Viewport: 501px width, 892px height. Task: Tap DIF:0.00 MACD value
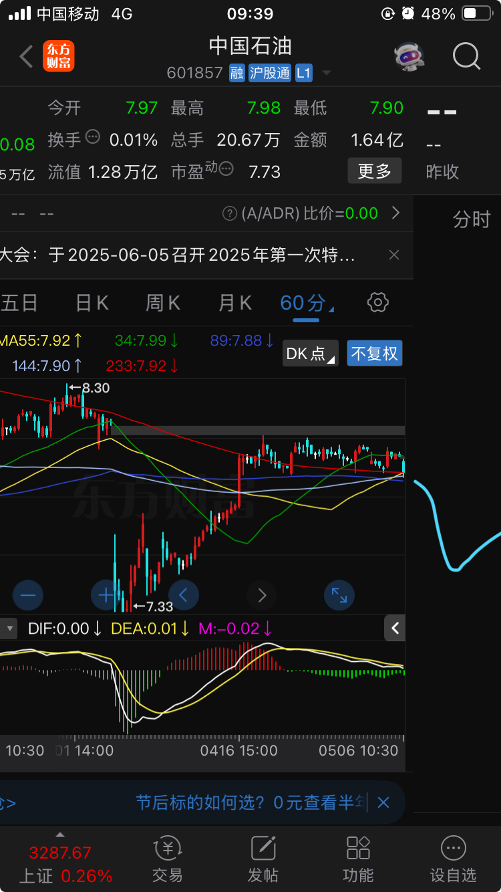(x=65, y=629)
